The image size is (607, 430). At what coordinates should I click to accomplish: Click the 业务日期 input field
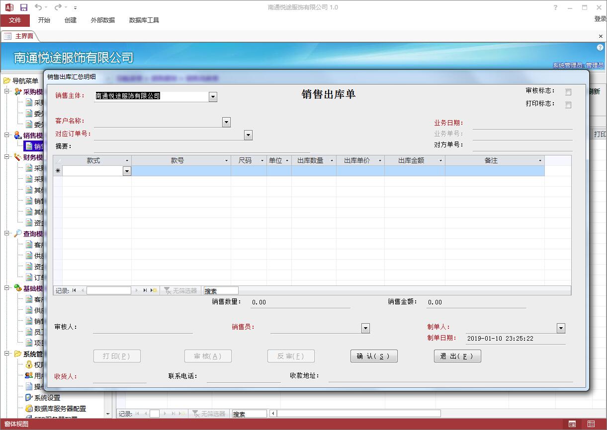point(522,124)
